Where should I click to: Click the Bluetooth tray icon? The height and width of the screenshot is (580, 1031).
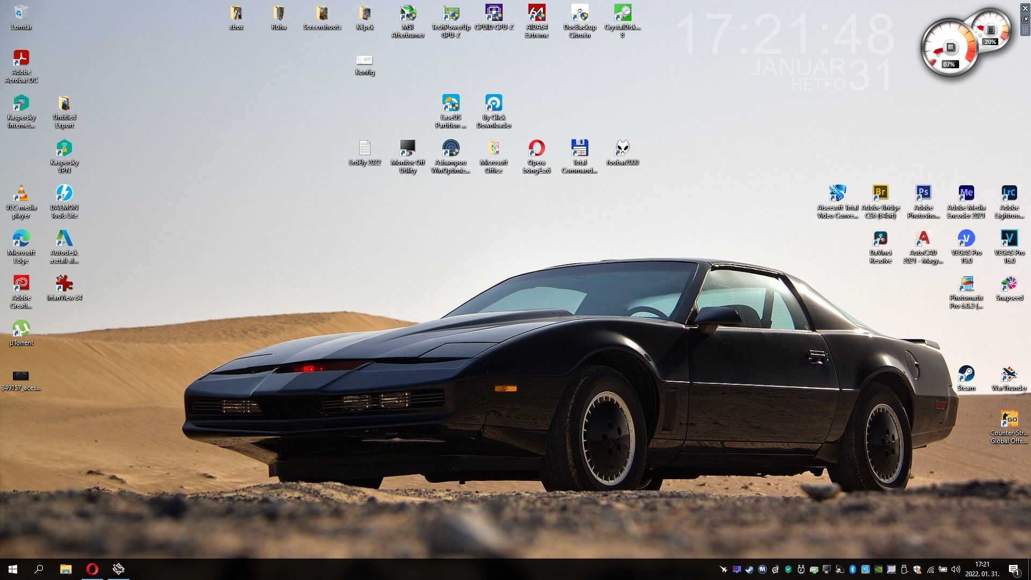coord(853,569)
